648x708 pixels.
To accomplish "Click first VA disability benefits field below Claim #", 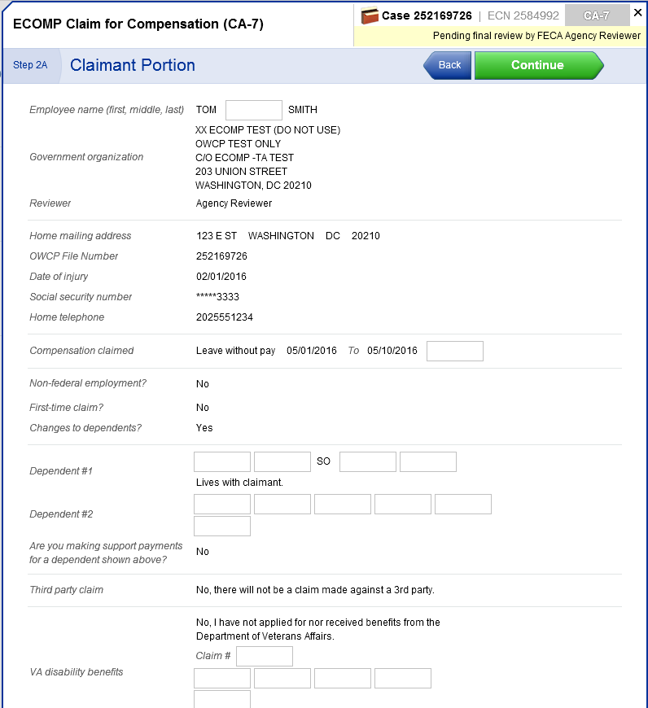I will pyautogui.click(x=222, y=678).
